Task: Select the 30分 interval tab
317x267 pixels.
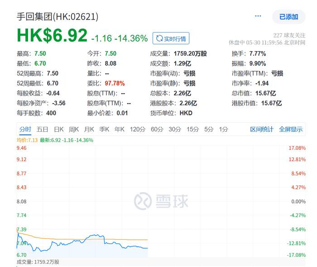Action: coord(175,129)
